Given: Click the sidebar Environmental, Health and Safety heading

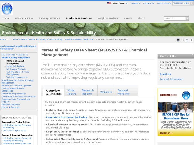Looking at the screenshot, I should pyautogui.click(x=18, y=48).
